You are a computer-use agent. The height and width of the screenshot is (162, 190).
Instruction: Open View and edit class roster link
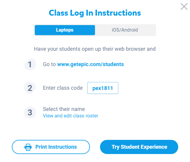click(71, 116)
